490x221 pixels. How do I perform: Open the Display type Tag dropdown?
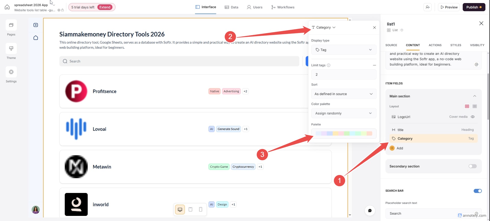[x=344, y=50]
